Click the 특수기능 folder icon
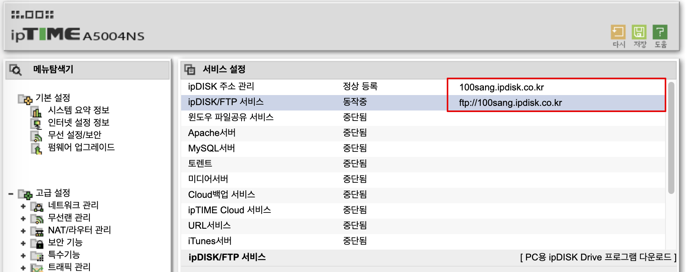Image resolution: width=686 pixels, height=272 pixels. click(x=37, y=256)
